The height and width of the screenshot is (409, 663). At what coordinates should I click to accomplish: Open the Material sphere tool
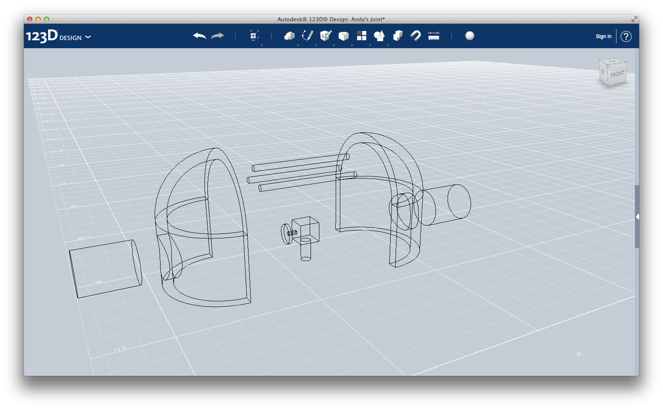click(470, 36)
